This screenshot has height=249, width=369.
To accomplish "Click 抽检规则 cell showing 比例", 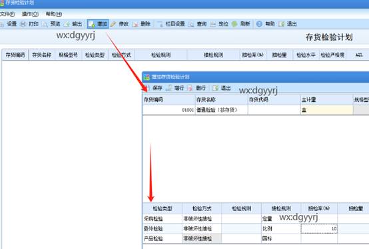I will click(x=281, y=228).
